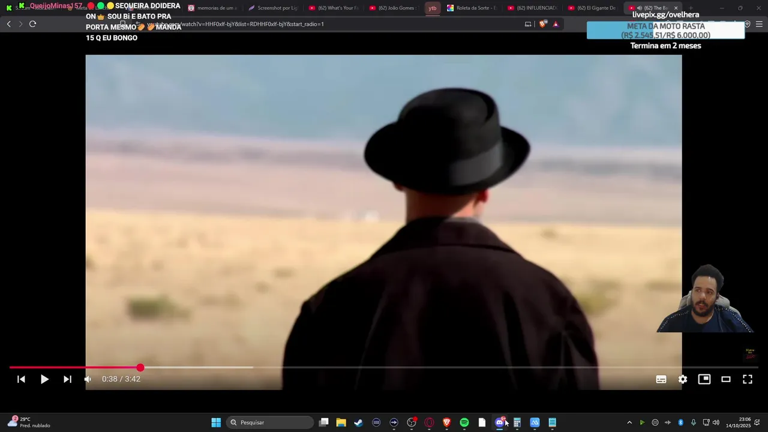Enable miniplayer mode
Screen dimensions: 768x432
(x=704, y=379)
